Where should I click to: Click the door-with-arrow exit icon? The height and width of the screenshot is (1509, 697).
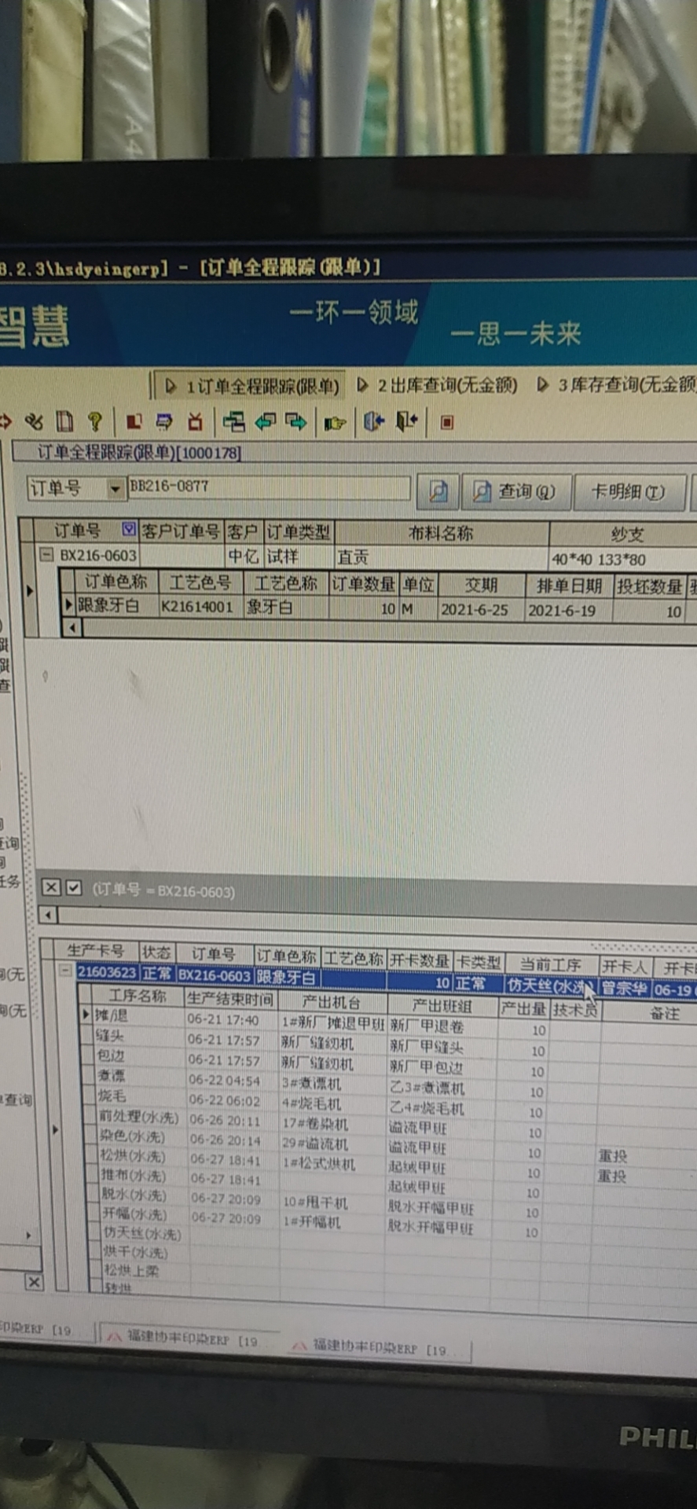[374, 422]
